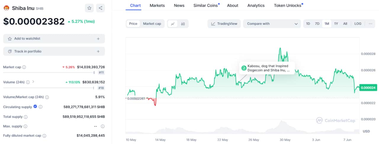Open the Compare with dropdown
The height and width of the screenshot is (144, 379).
[272, 24]
